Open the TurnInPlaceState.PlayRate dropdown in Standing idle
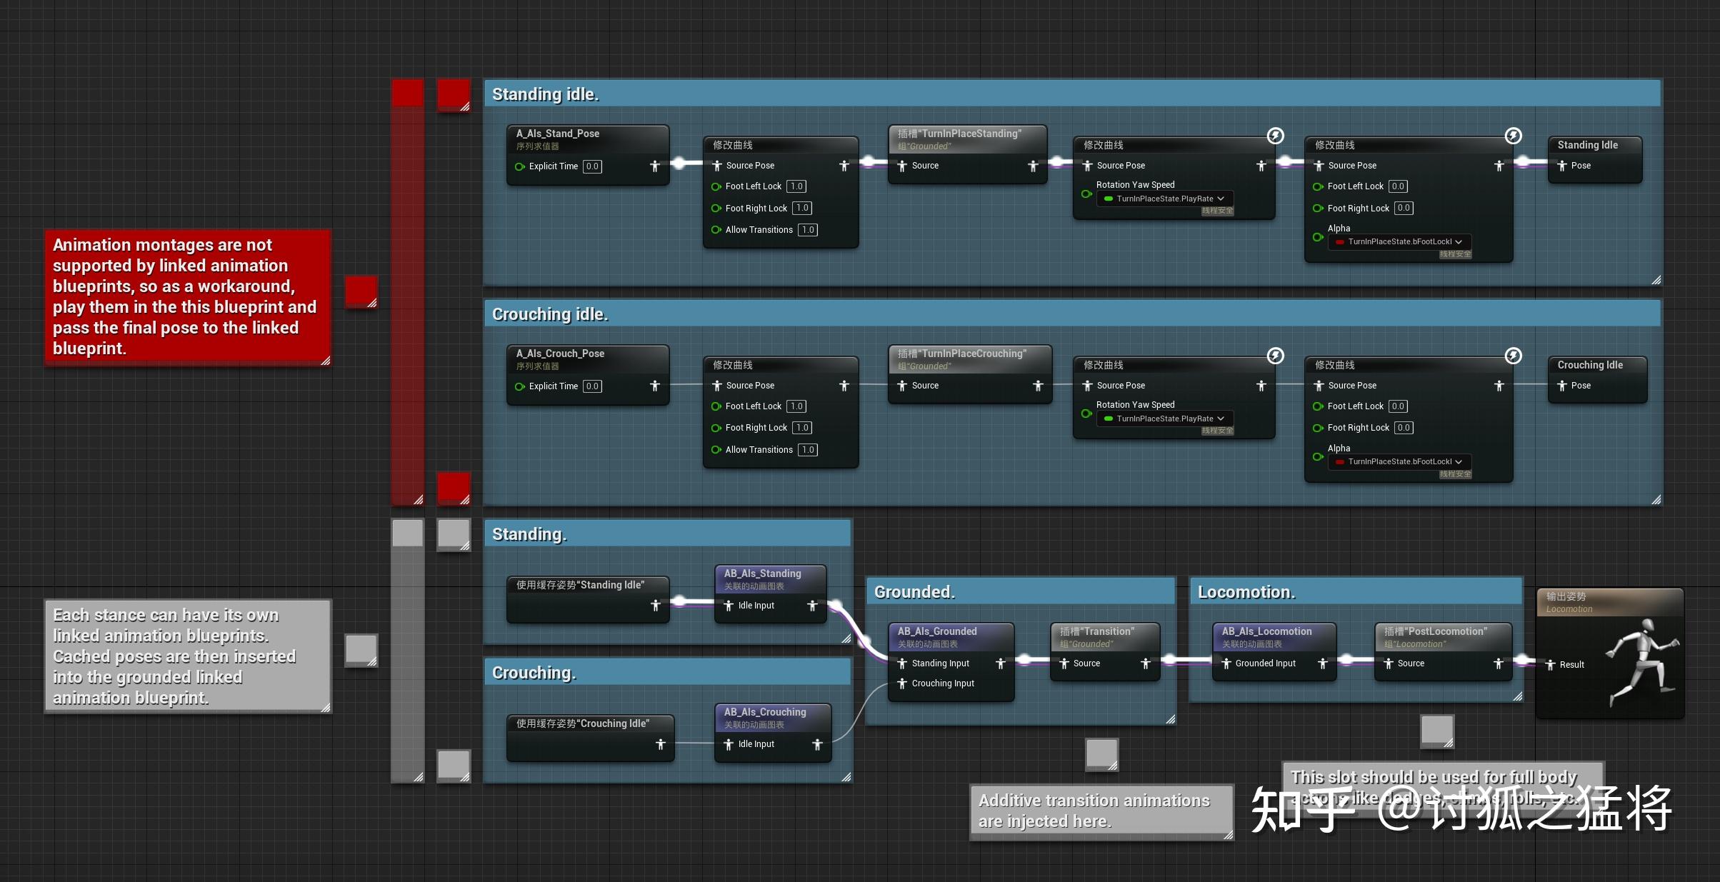The height and width of the screenshot is (882, 1720). pos(1164,199)
